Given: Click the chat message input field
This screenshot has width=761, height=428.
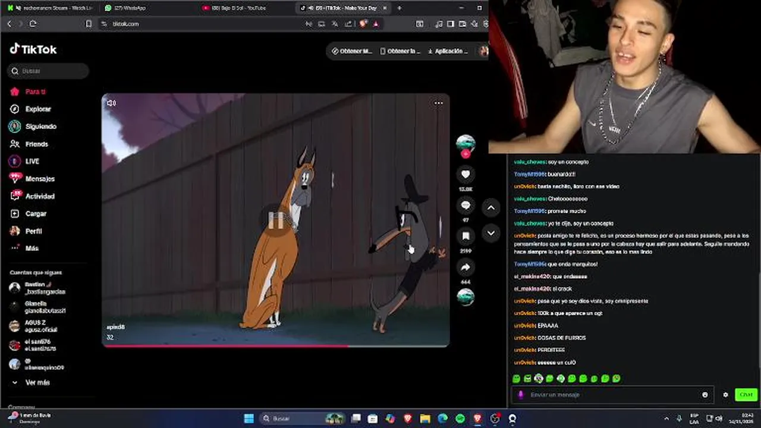Looking at the screenshot, I should [612, 395].
